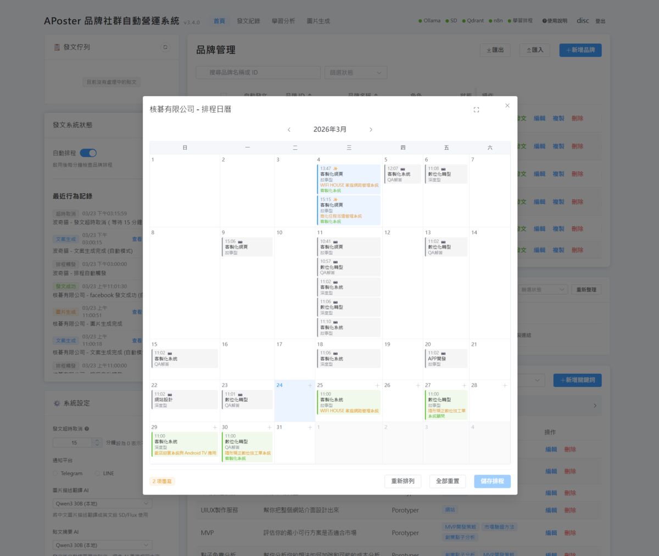Click the 全部重置 button
This screenshot has width=659, height=556.
click(x=448, y=481)
